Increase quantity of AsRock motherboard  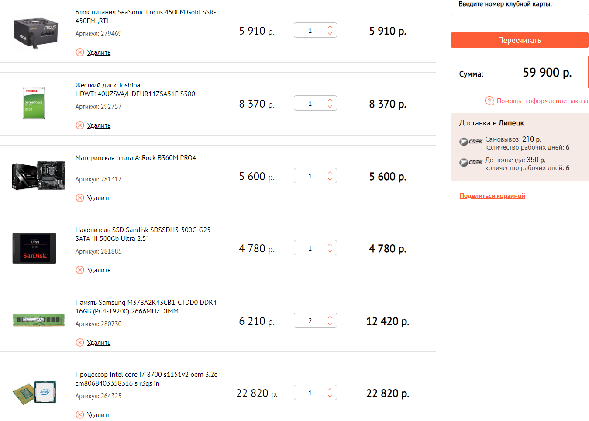pyautogui.click(x=330, y=172)
